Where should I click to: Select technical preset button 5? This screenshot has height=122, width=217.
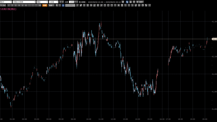coord(22,5)
